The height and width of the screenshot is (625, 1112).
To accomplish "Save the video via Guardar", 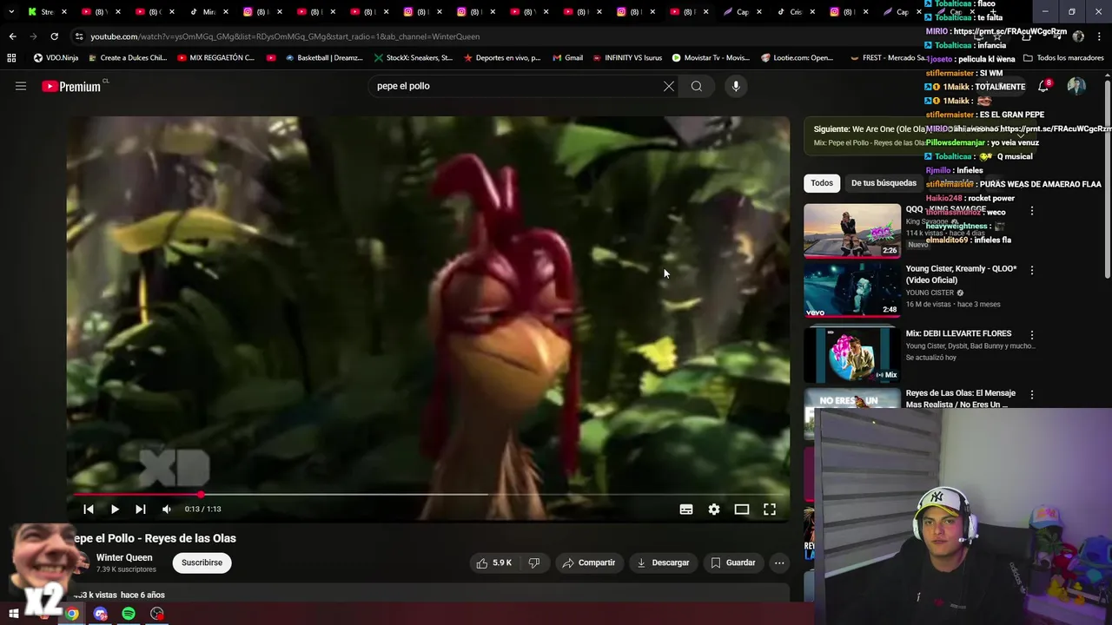I will [x=733, y=562].
